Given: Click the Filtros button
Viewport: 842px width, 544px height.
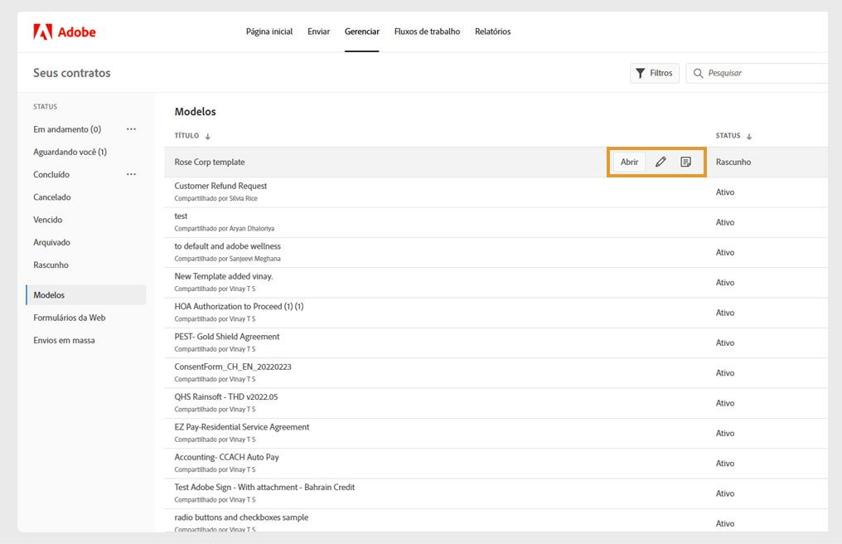Looking at the screenshot, I should coord(654,73).
